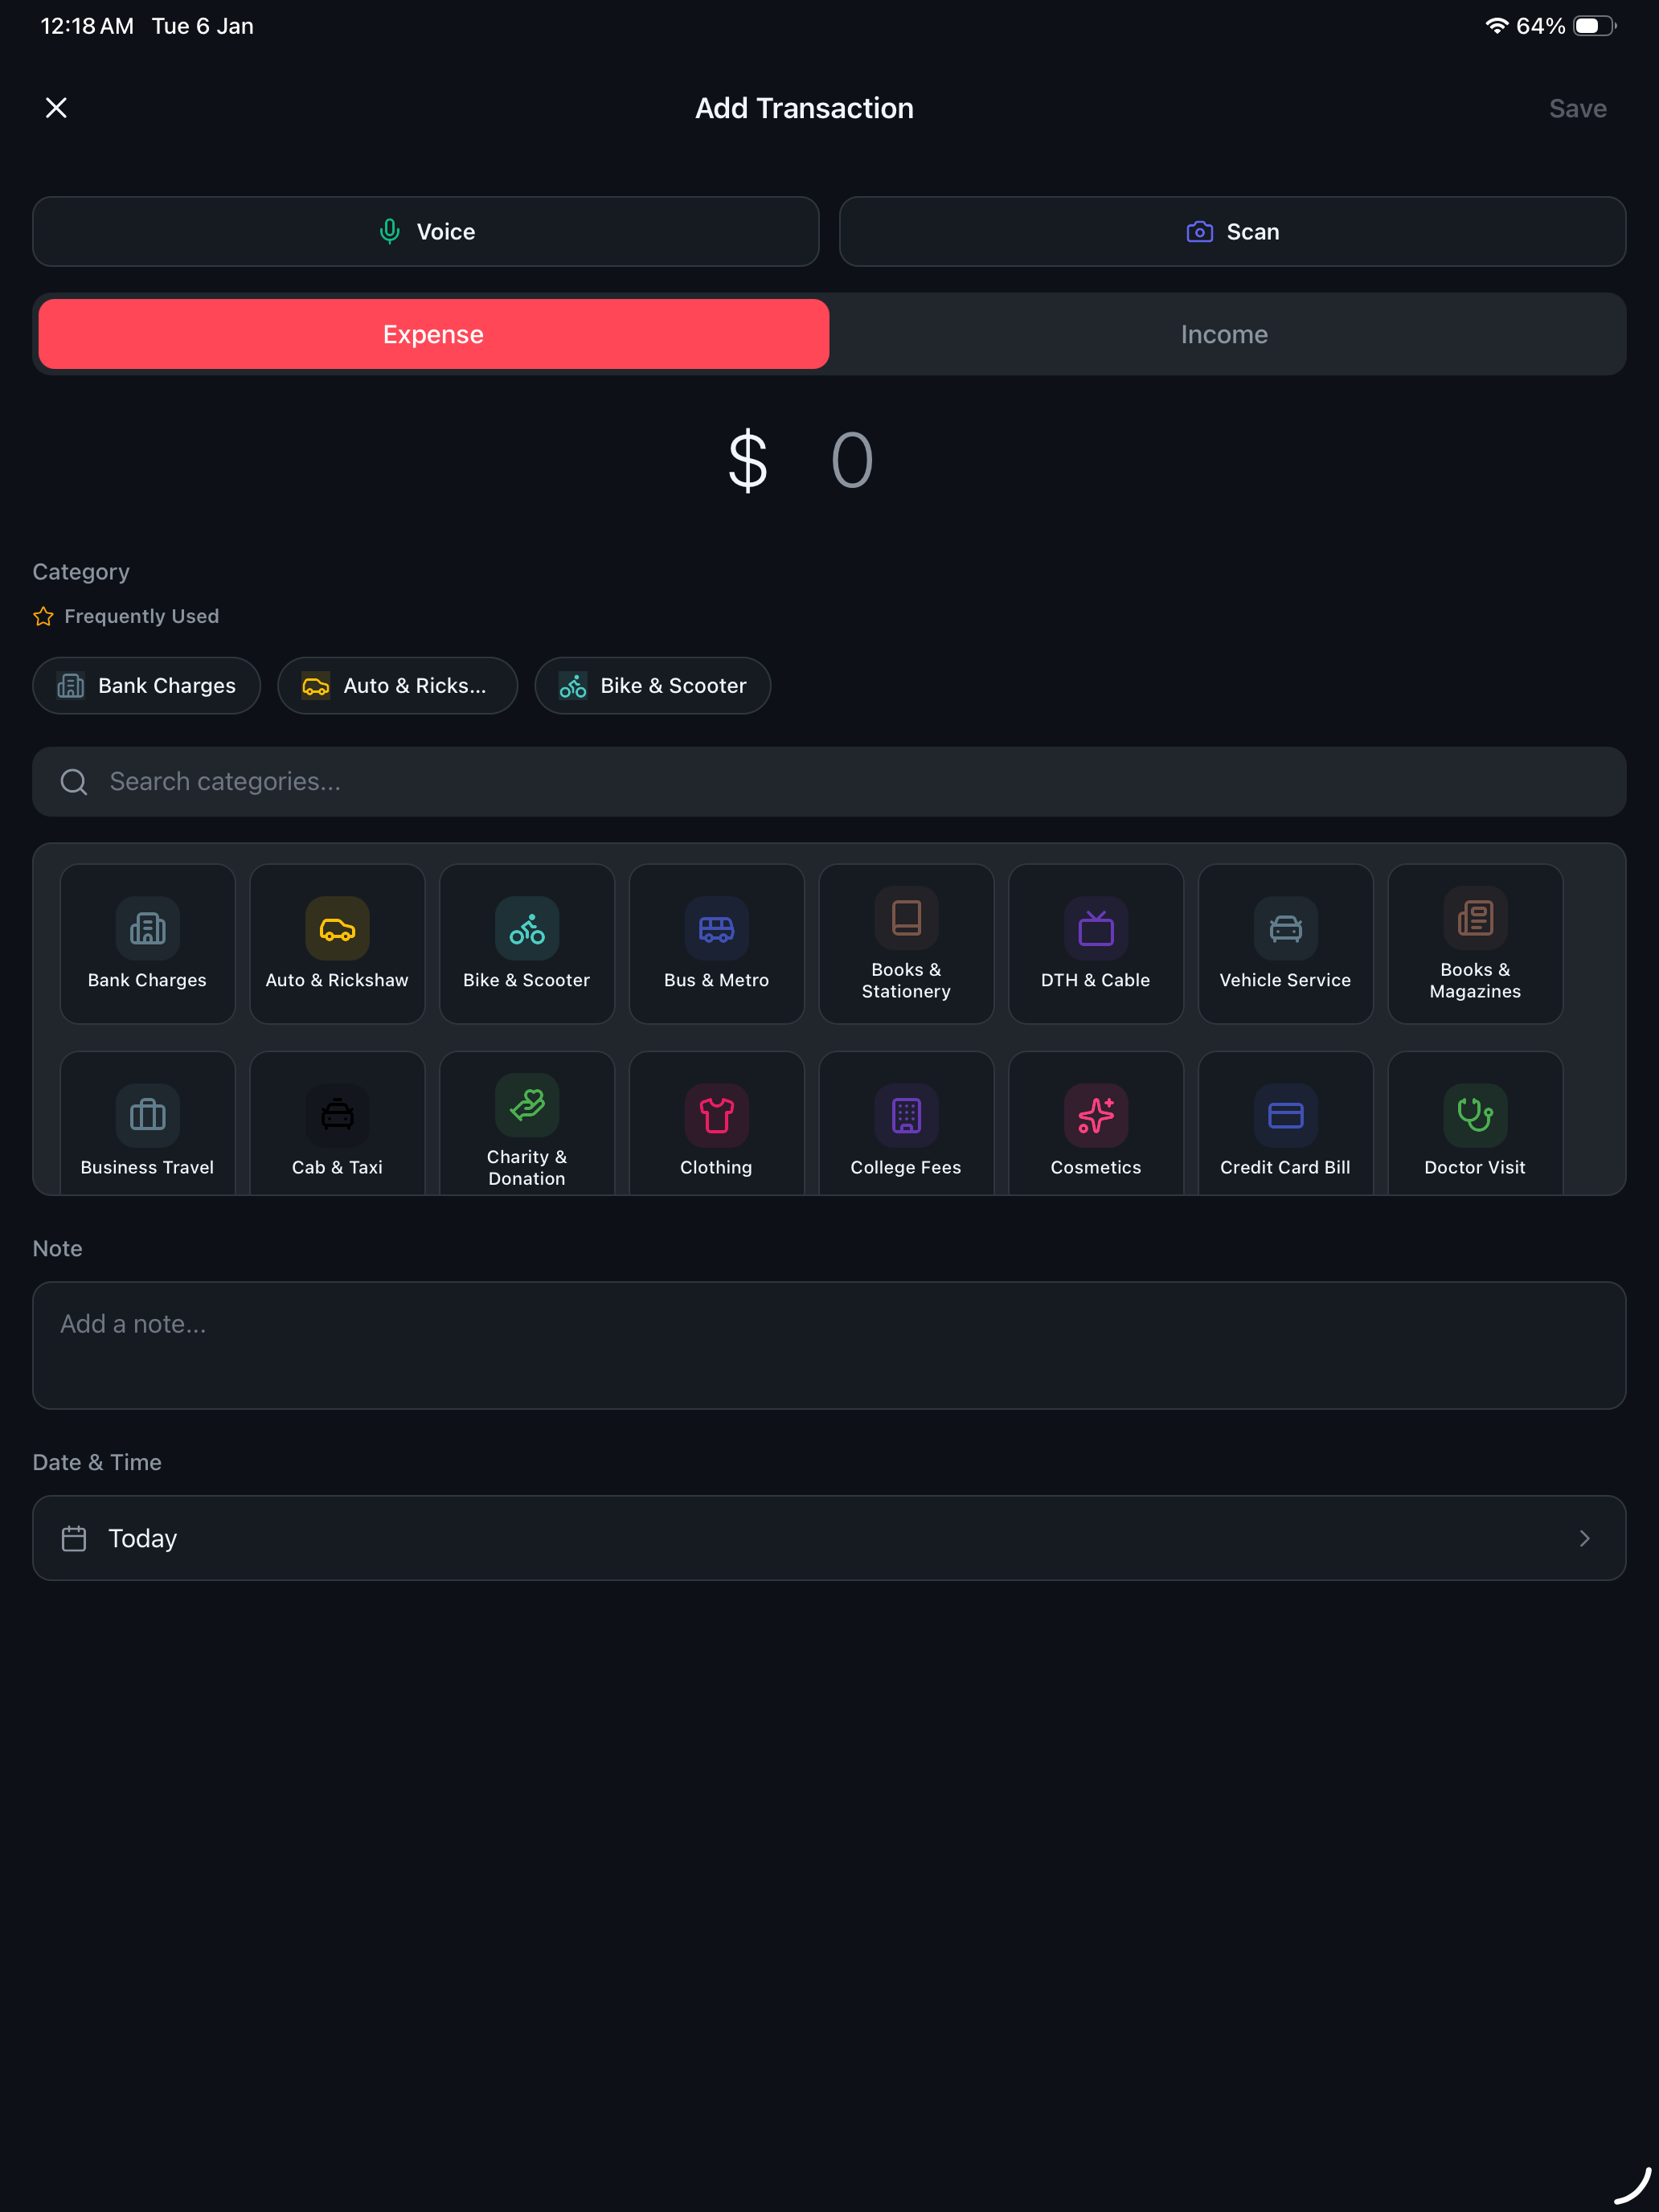Screen dimensions: 1659x2212
Task: Choose the Business Travel category icon
Action: coord(147,1115)
